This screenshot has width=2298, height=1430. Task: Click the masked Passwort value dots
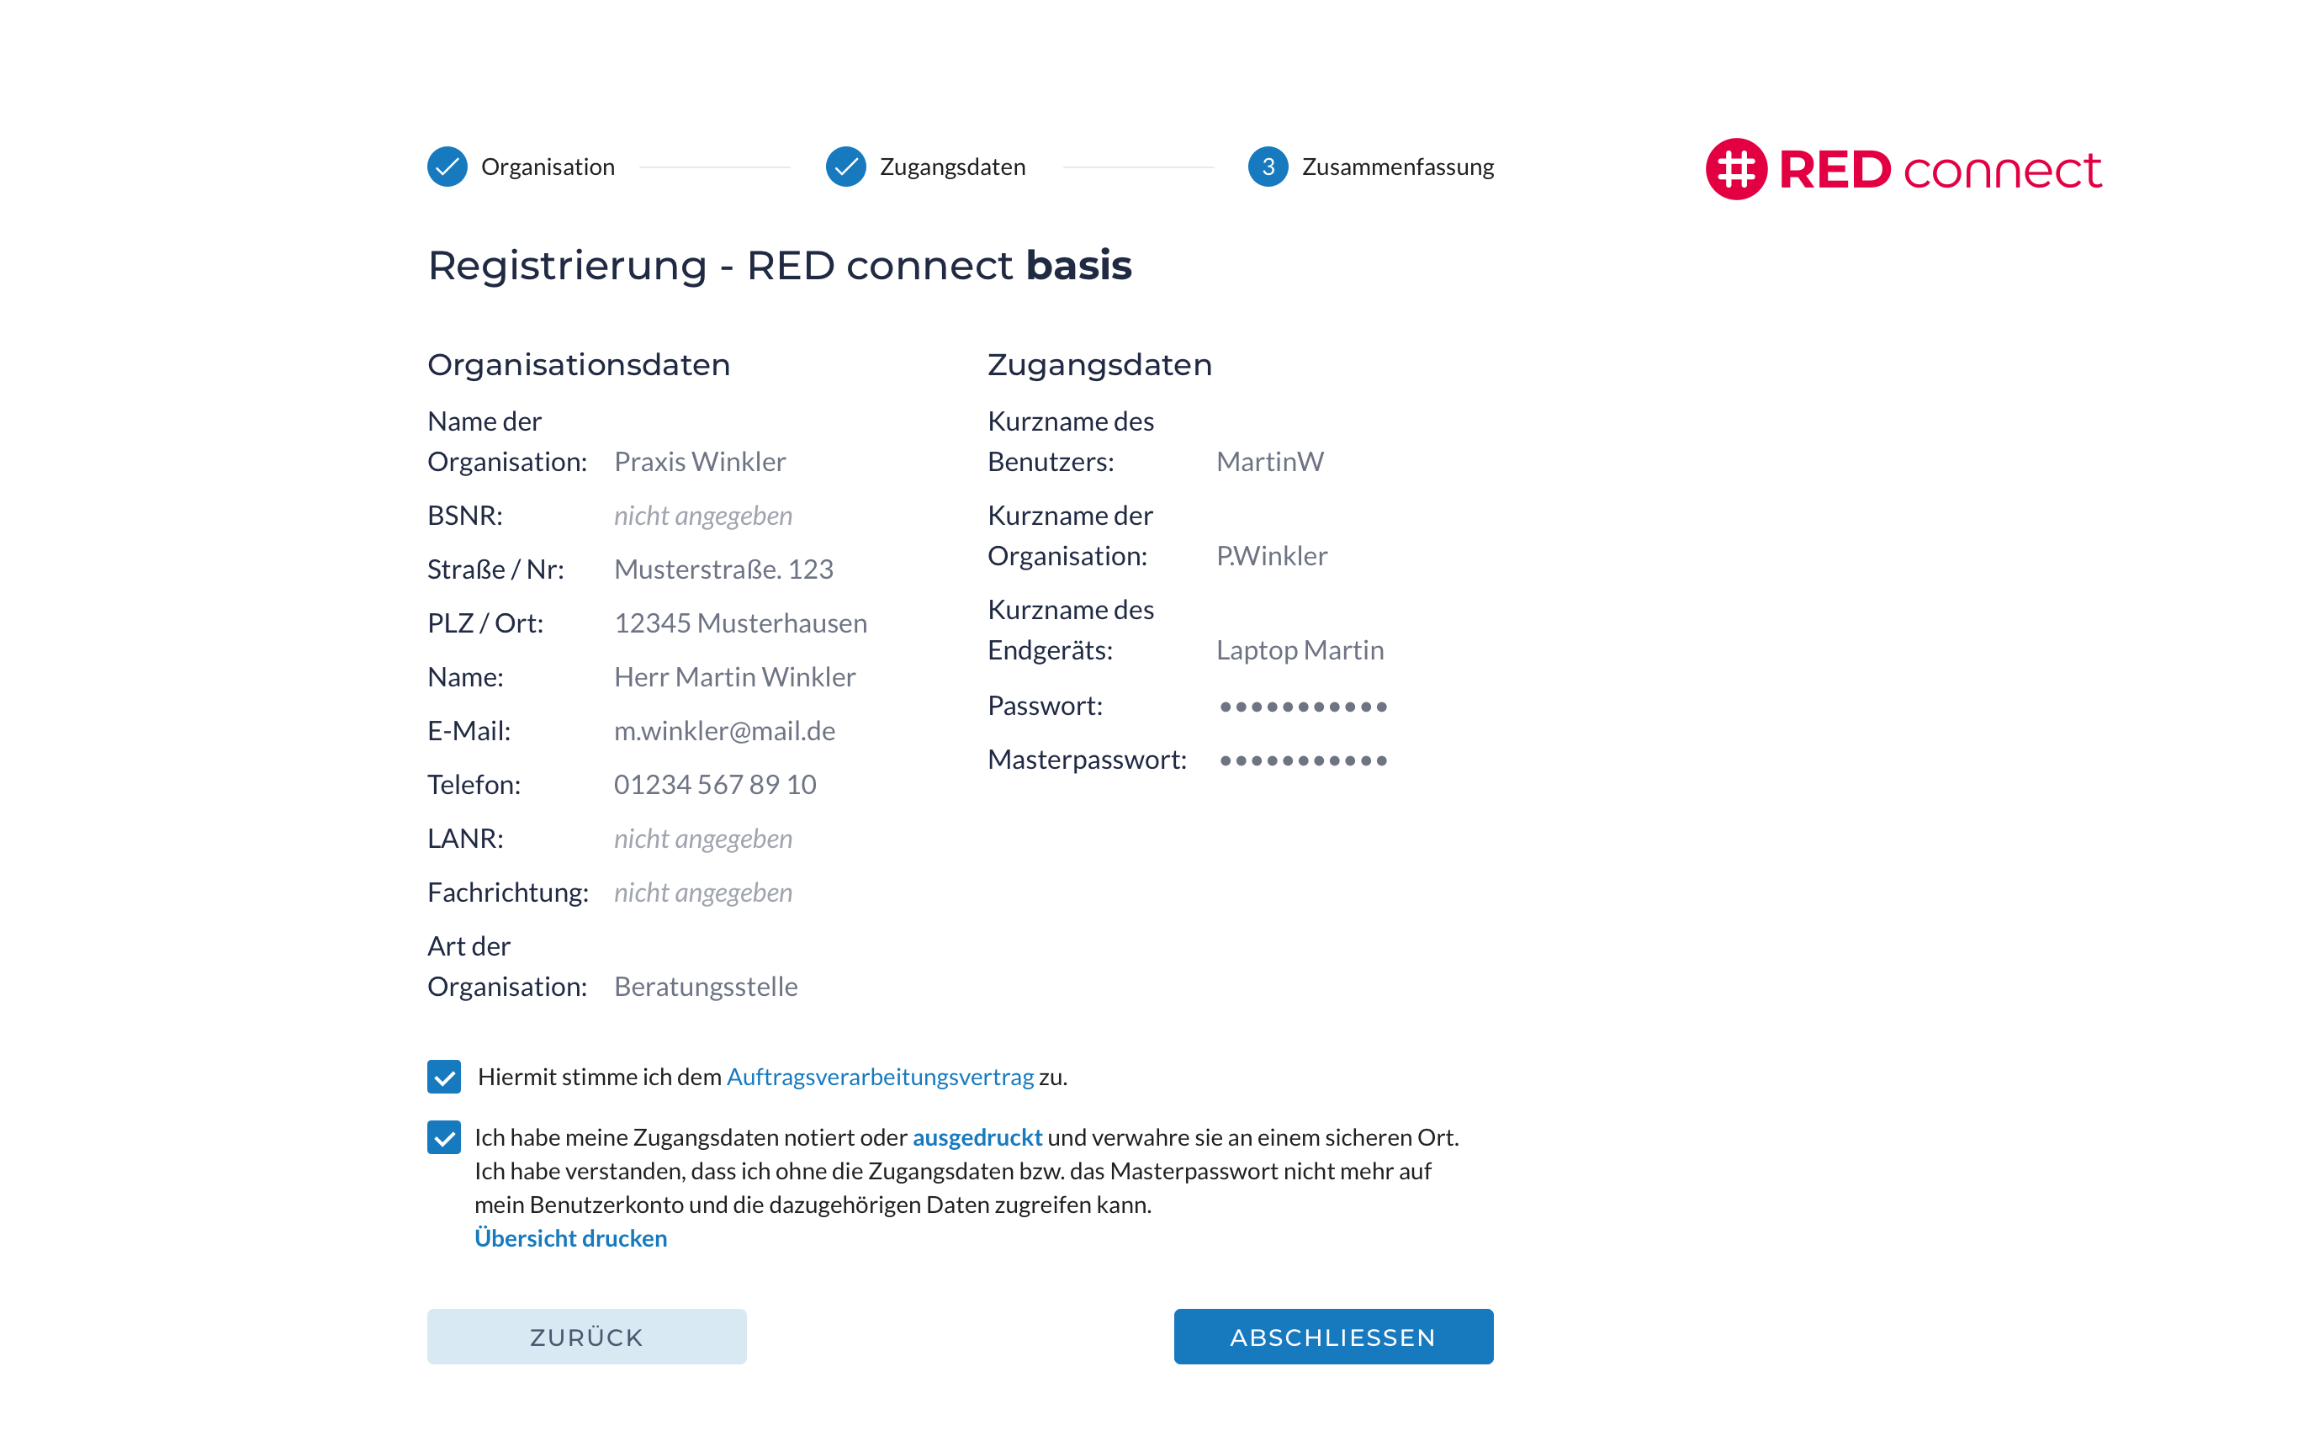[x=1303, y=707]
